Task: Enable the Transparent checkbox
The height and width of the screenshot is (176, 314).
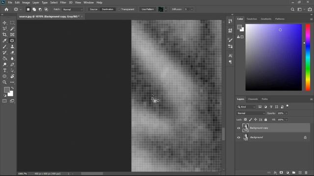Action: pyautogui.click(x=119, y=9)
